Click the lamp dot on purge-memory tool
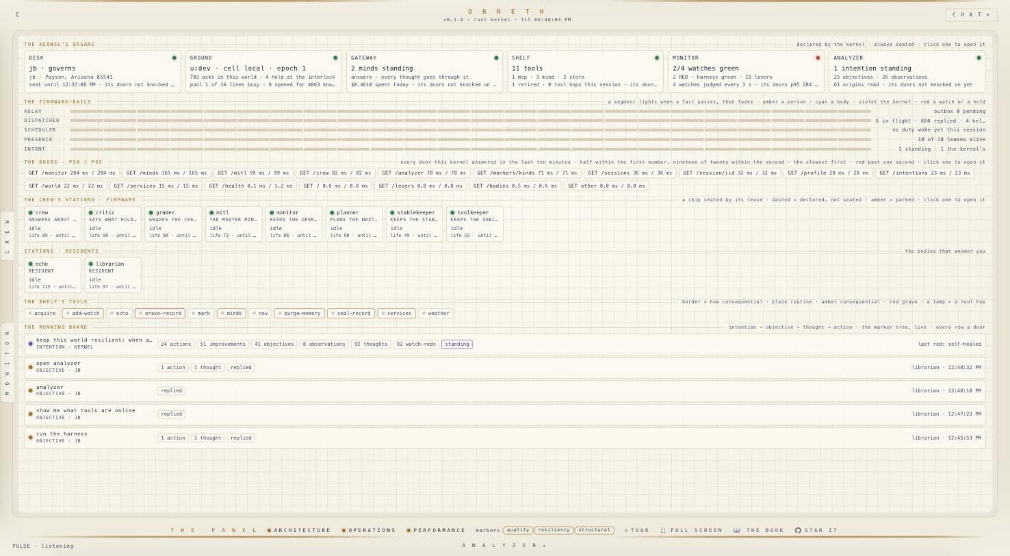1010x556 pixels. (280, 314)
